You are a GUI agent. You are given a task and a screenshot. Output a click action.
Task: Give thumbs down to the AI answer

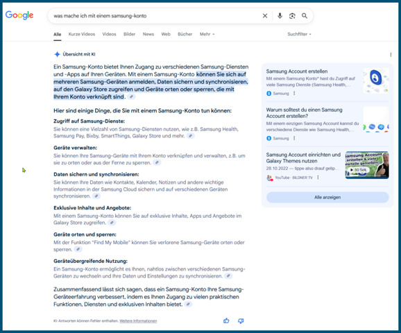241,321
